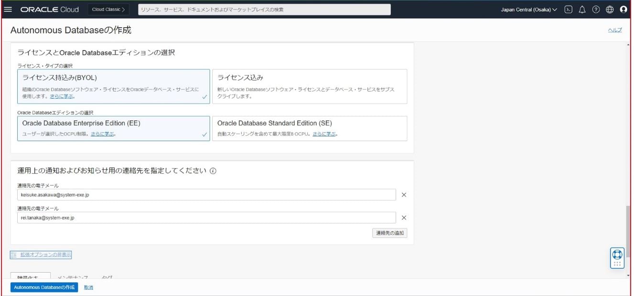This screenshot has width=634, height=296.
Task: Select Oracle Database Standard Edition (SE)
Action: (x=310, y=128)
